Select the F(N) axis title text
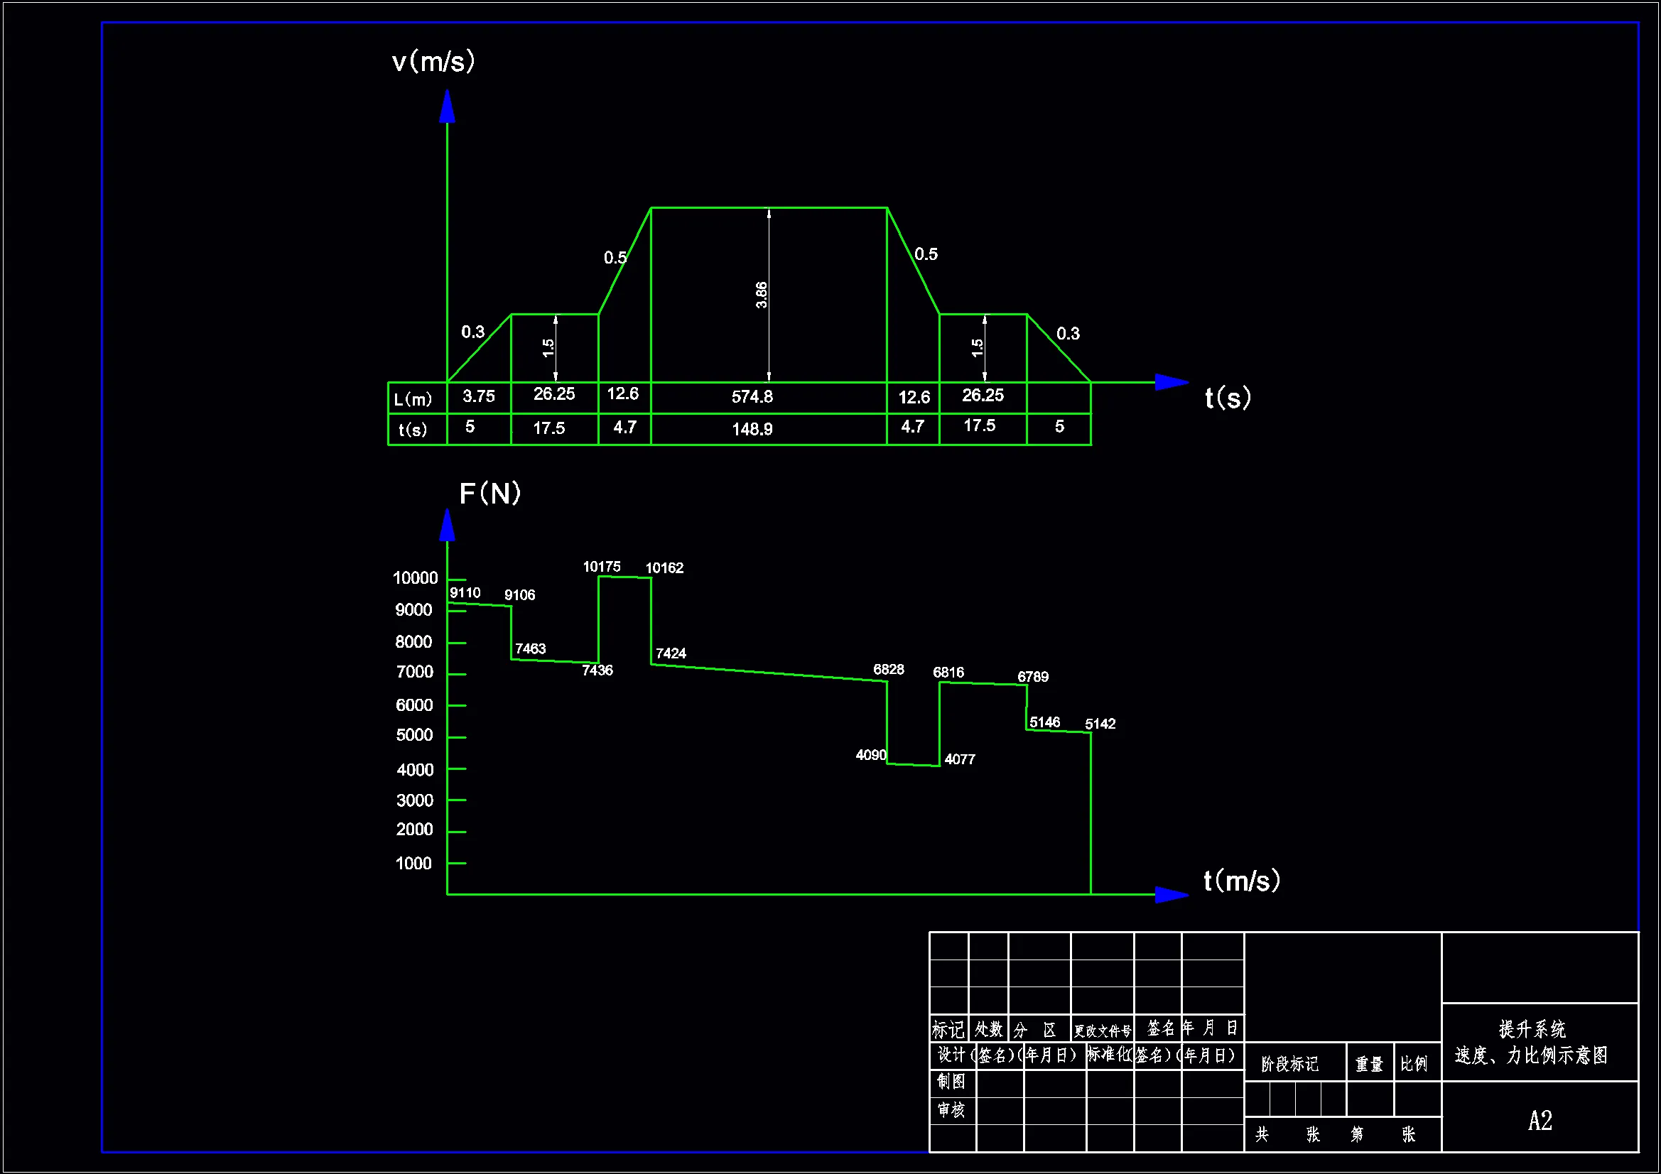The width and height of the screenshot is (1661, 1174). point(489,494)
